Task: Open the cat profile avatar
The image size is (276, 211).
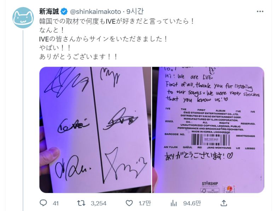Action: tap(23, 18)
